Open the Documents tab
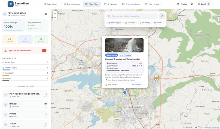220x129 pixels. 153,4
